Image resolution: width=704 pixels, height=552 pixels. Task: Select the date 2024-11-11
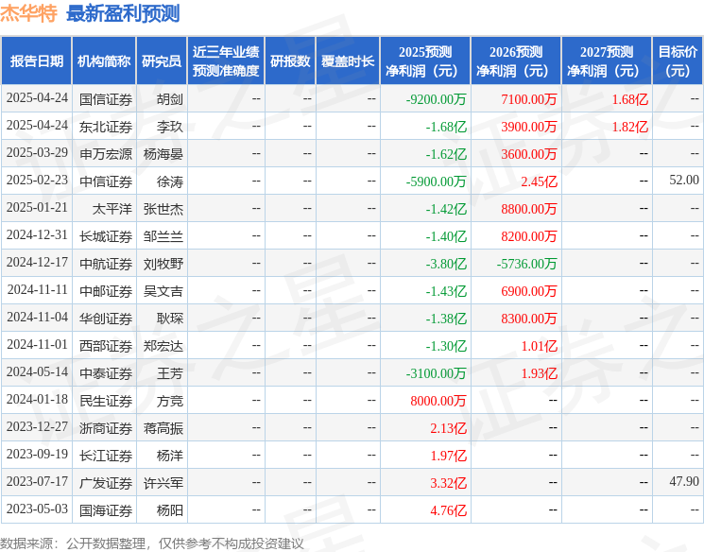pos(37,289)
